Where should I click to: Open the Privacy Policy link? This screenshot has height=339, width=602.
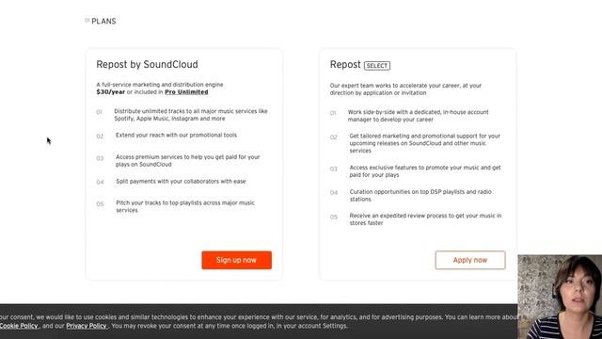coord(87,326)
